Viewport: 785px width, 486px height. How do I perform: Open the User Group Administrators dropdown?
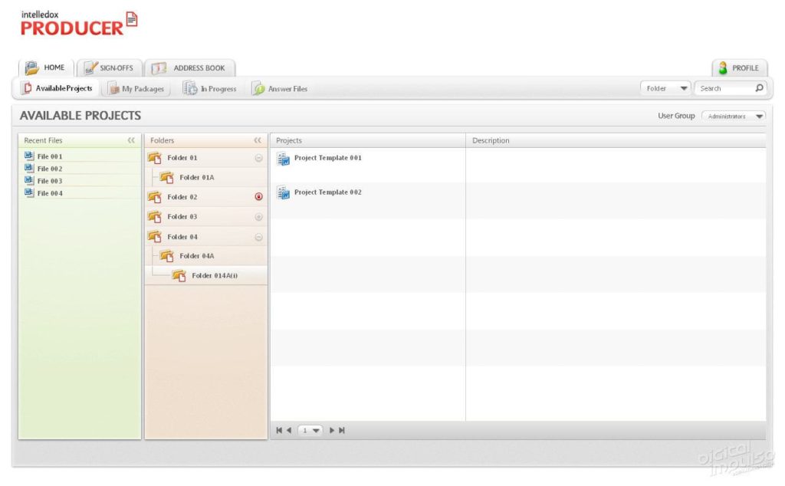(733, 117)
